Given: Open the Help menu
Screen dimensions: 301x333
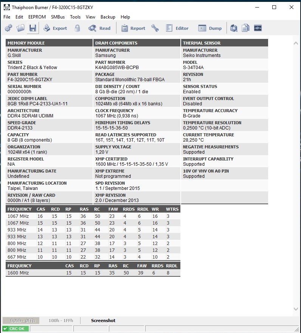Looking at the screenshot, I should (x=125, y=17).
